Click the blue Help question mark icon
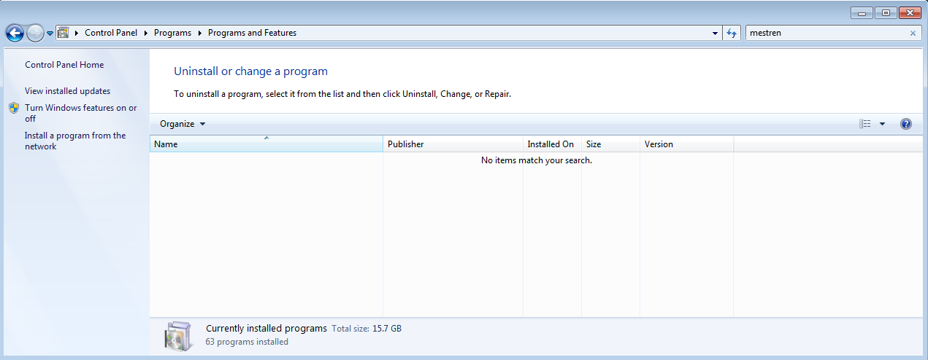This screenshot has width=928, height=360. [906, 124]
